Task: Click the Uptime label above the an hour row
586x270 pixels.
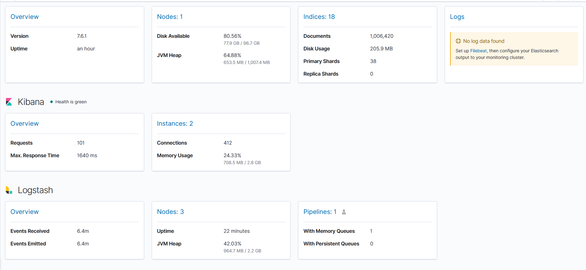Action: tap(19, 49)
